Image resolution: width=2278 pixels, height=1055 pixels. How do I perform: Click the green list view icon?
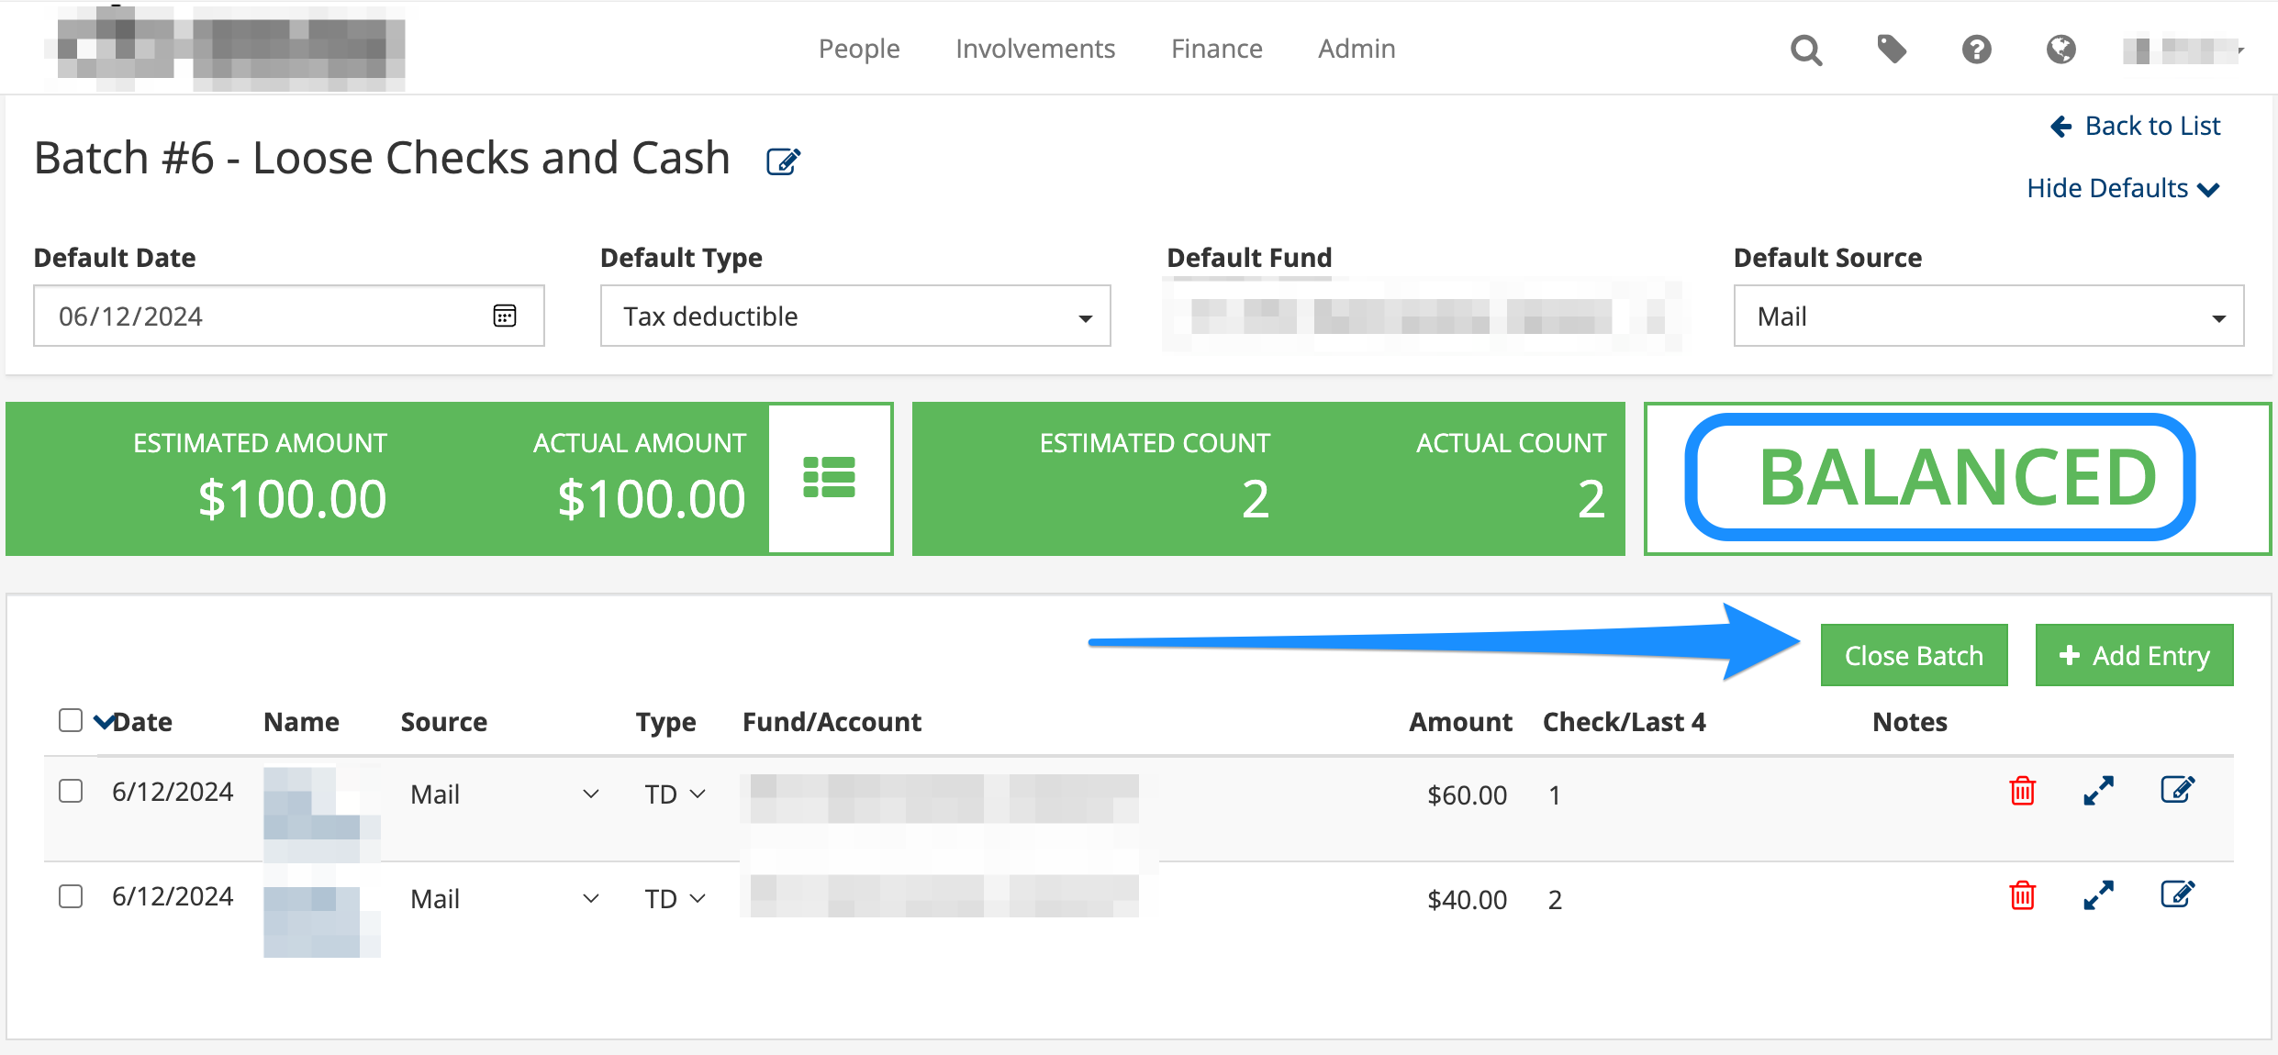[x=829, y=477]
